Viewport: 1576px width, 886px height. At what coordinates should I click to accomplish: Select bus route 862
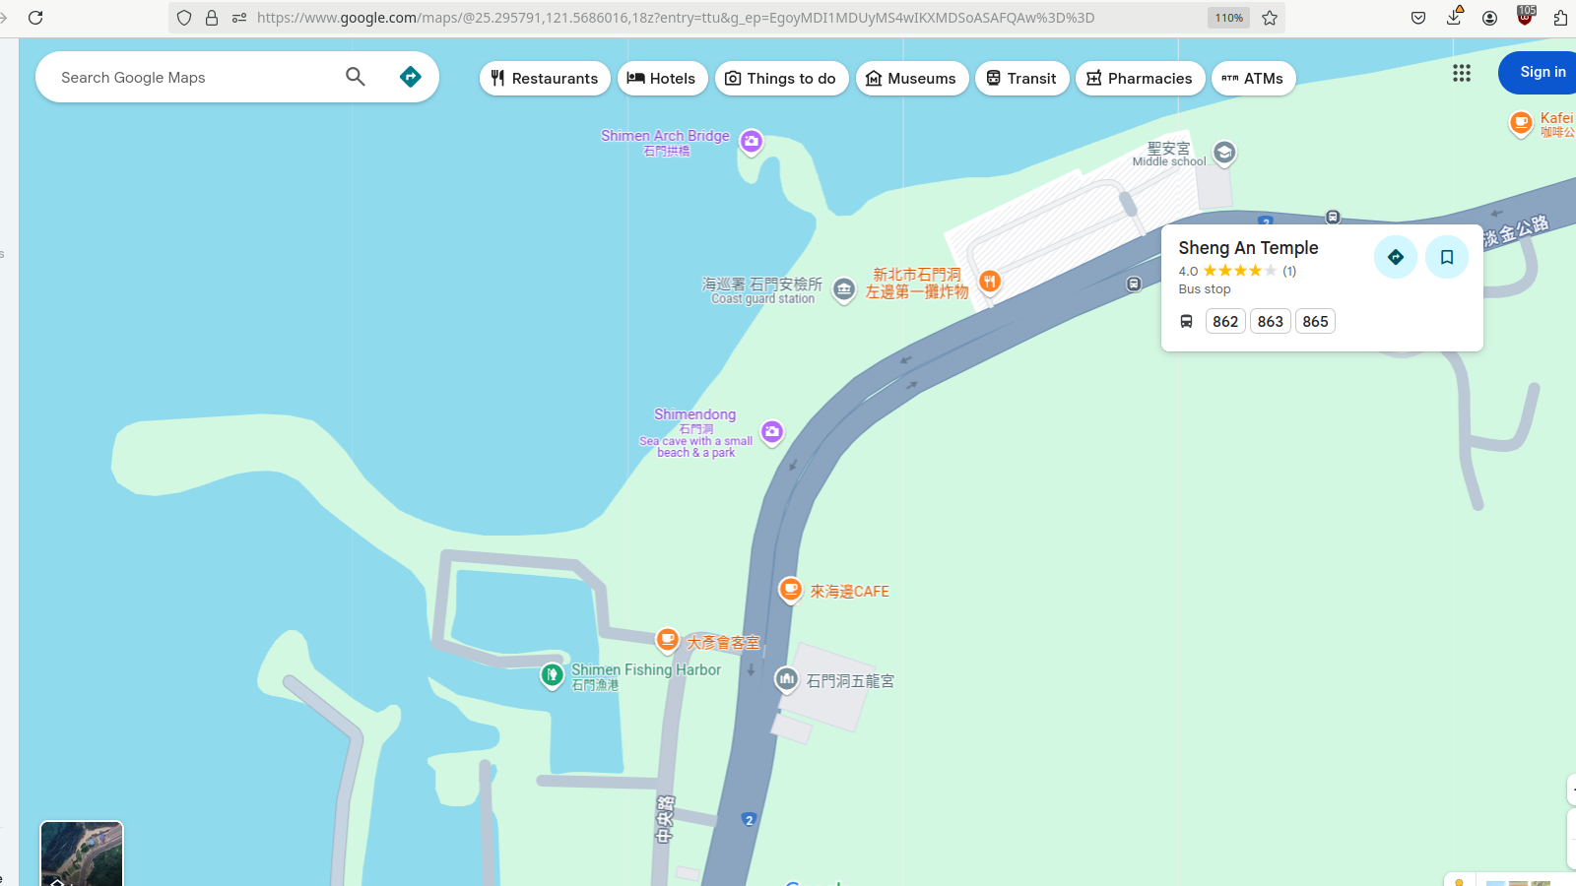coord(1225,321)
